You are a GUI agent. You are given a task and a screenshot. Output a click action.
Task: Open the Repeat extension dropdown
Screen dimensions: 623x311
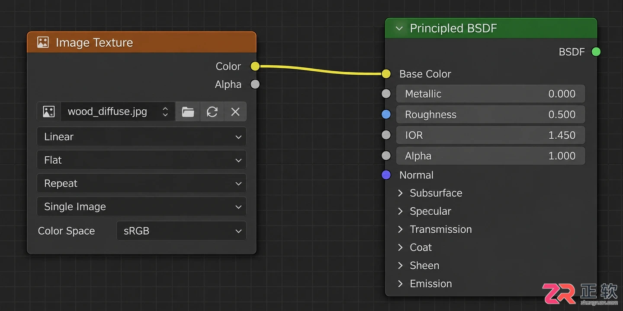[x=142, y=183]
